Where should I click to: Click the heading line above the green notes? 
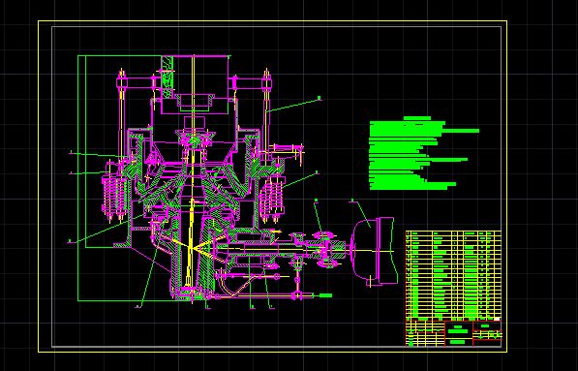[417, 118]
